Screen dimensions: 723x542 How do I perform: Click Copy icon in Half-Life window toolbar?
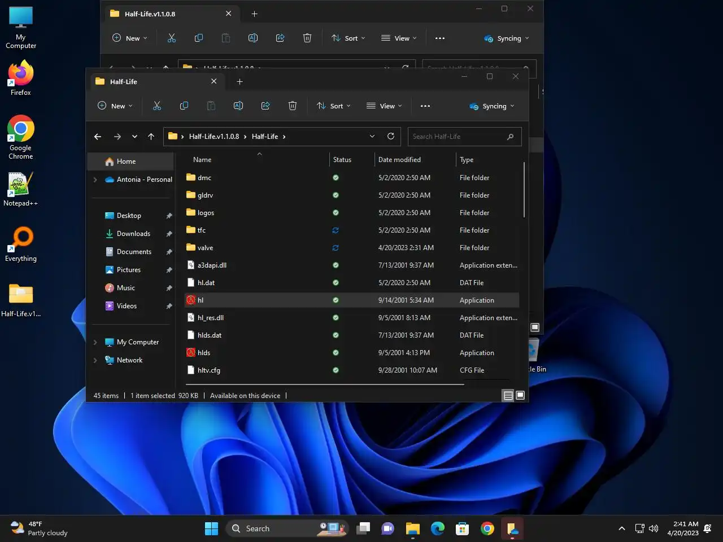point(184,106)
